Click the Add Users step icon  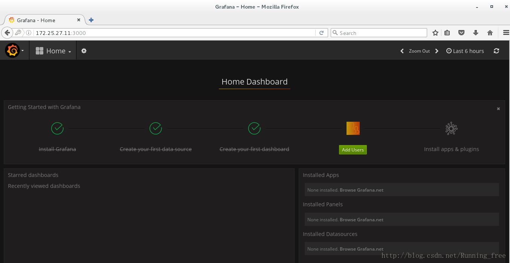[353, 128]
